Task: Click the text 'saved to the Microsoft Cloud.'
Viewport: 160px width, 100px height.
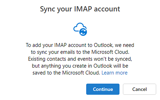Action: tap(66, 73)
